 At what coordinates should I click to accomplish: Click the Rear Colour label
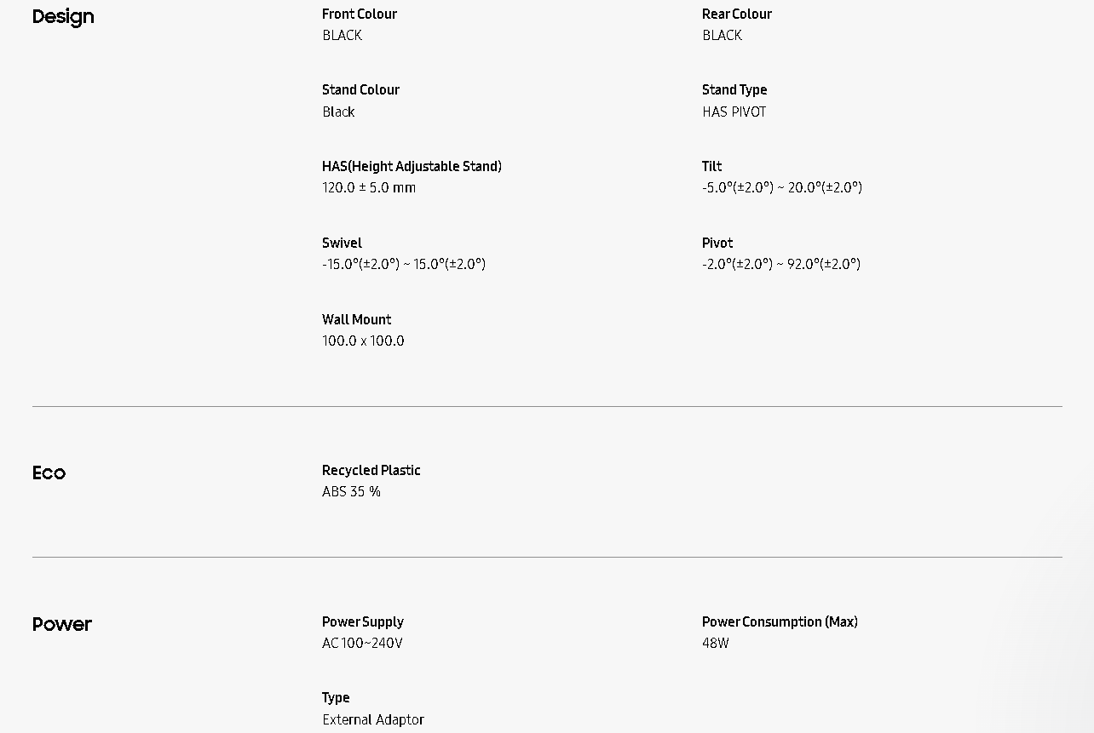tap(736, 14)
